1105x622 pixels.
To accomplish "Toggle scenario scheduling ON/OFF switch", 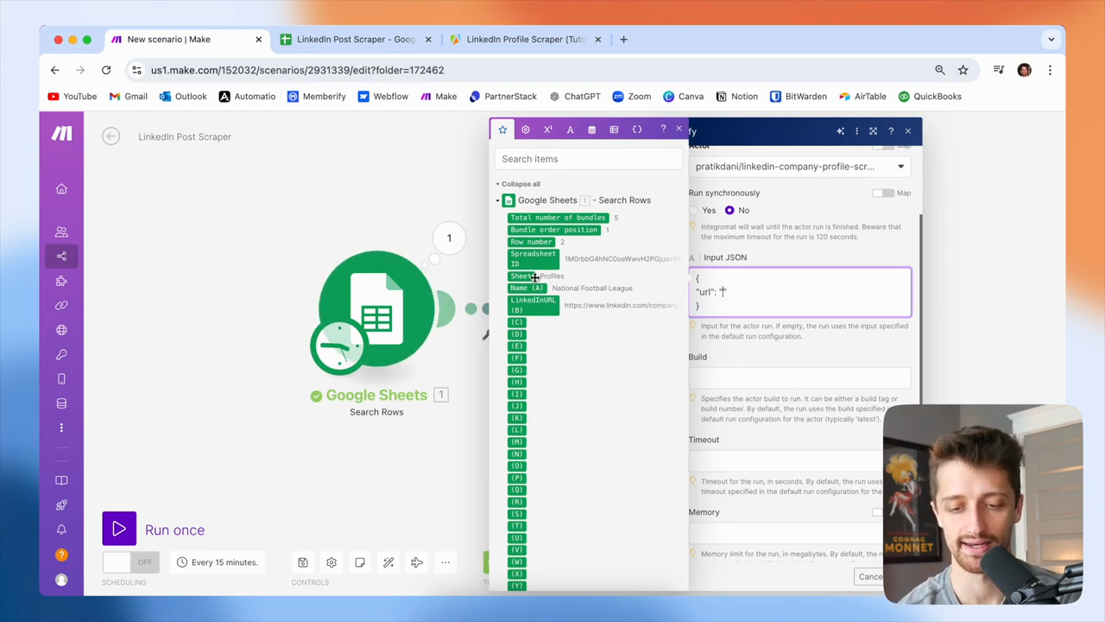I will click(129, 562).
